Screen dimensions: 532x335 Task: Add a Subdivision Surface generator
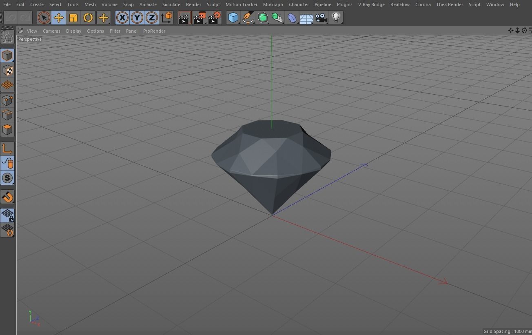pos(263,18)
